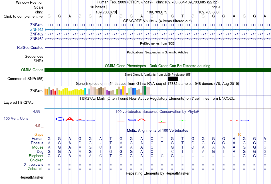Select the "Chicken" alignment row label
The height and width of the screenshot is (184, 271).
(37, 160)
